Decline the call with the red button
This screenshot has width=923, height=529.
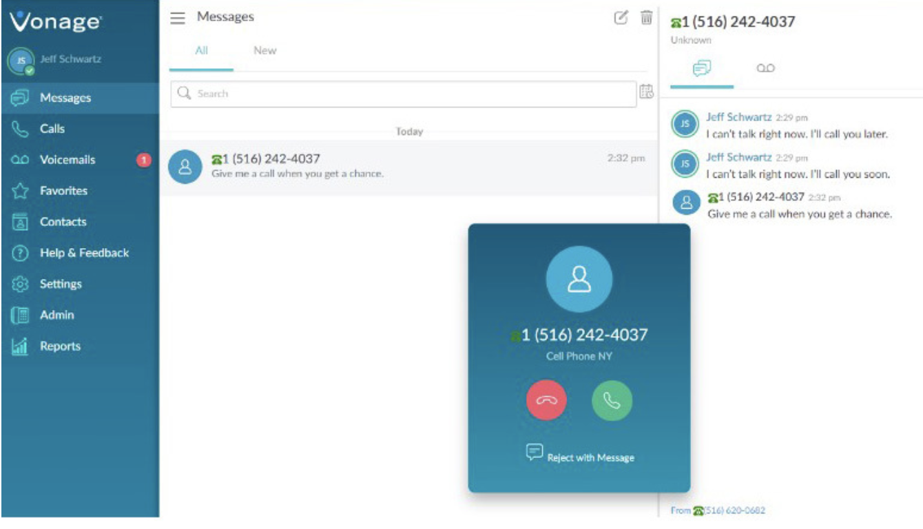(546, 400)
